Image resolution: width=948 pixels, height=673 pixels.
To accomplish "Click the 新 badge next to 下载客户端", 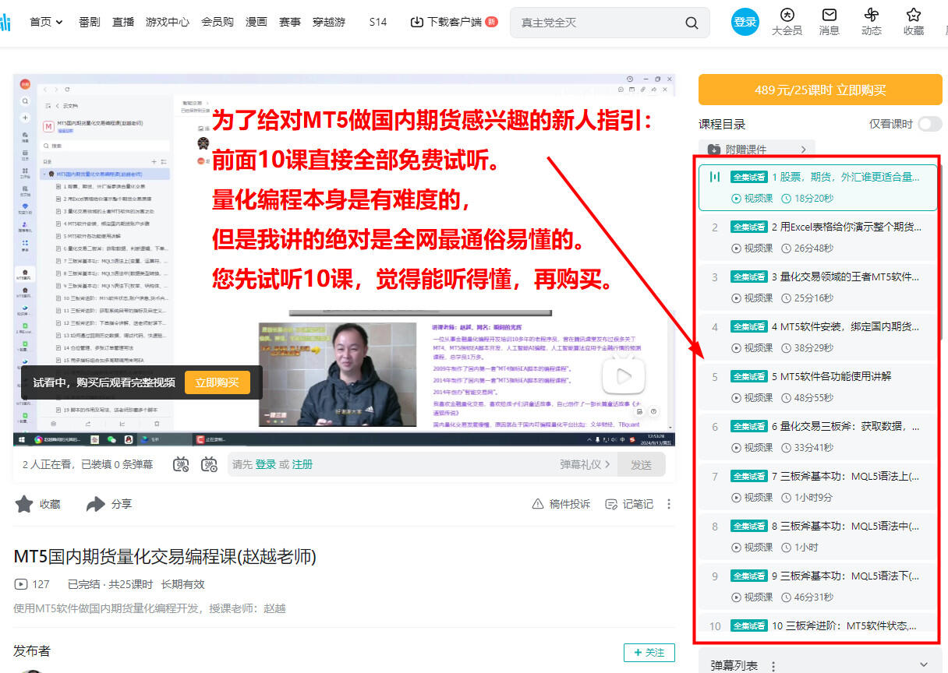I will coord(491,22).
